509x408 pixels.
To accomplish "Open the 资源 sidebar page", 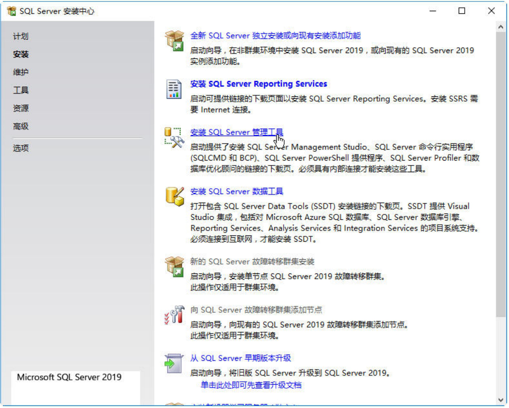I will [21, 108].
